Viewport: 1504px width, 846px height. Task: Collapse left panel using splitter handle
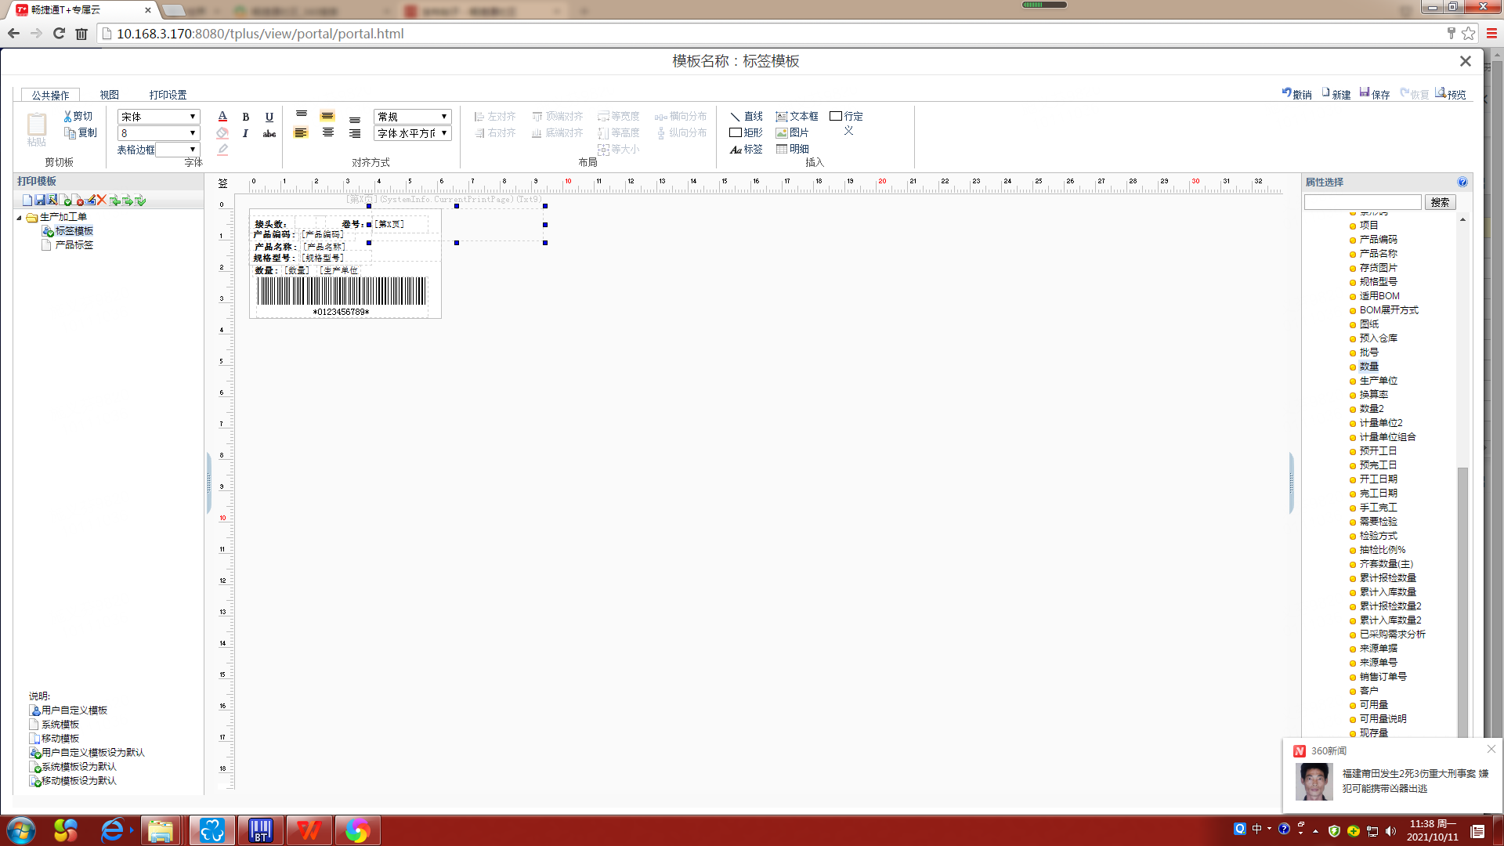click(x=209, y=483)
